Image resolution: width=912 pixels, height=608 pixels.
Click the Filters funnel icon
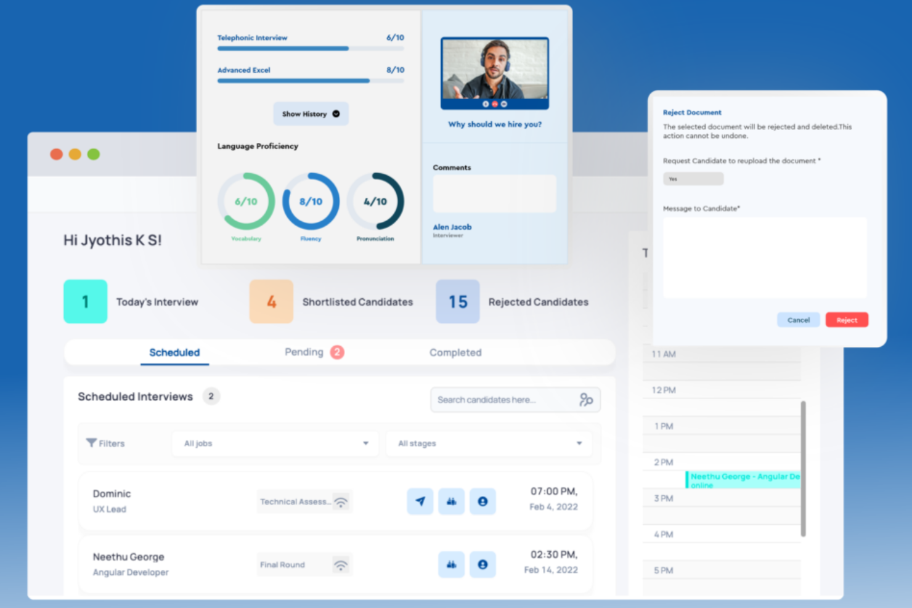pos(91,443)
